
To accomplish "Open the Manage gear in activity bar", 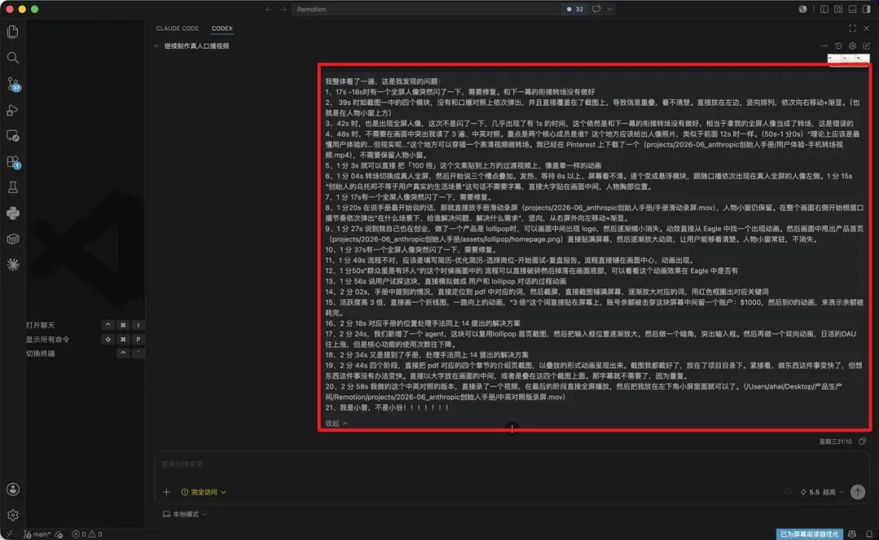I will (12, 515).
